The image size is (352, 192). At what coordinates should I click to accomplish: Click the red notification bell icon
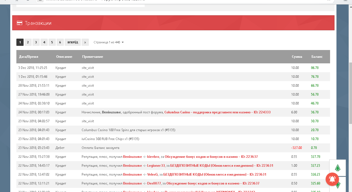pyautogui.click(x=332, y=179)
